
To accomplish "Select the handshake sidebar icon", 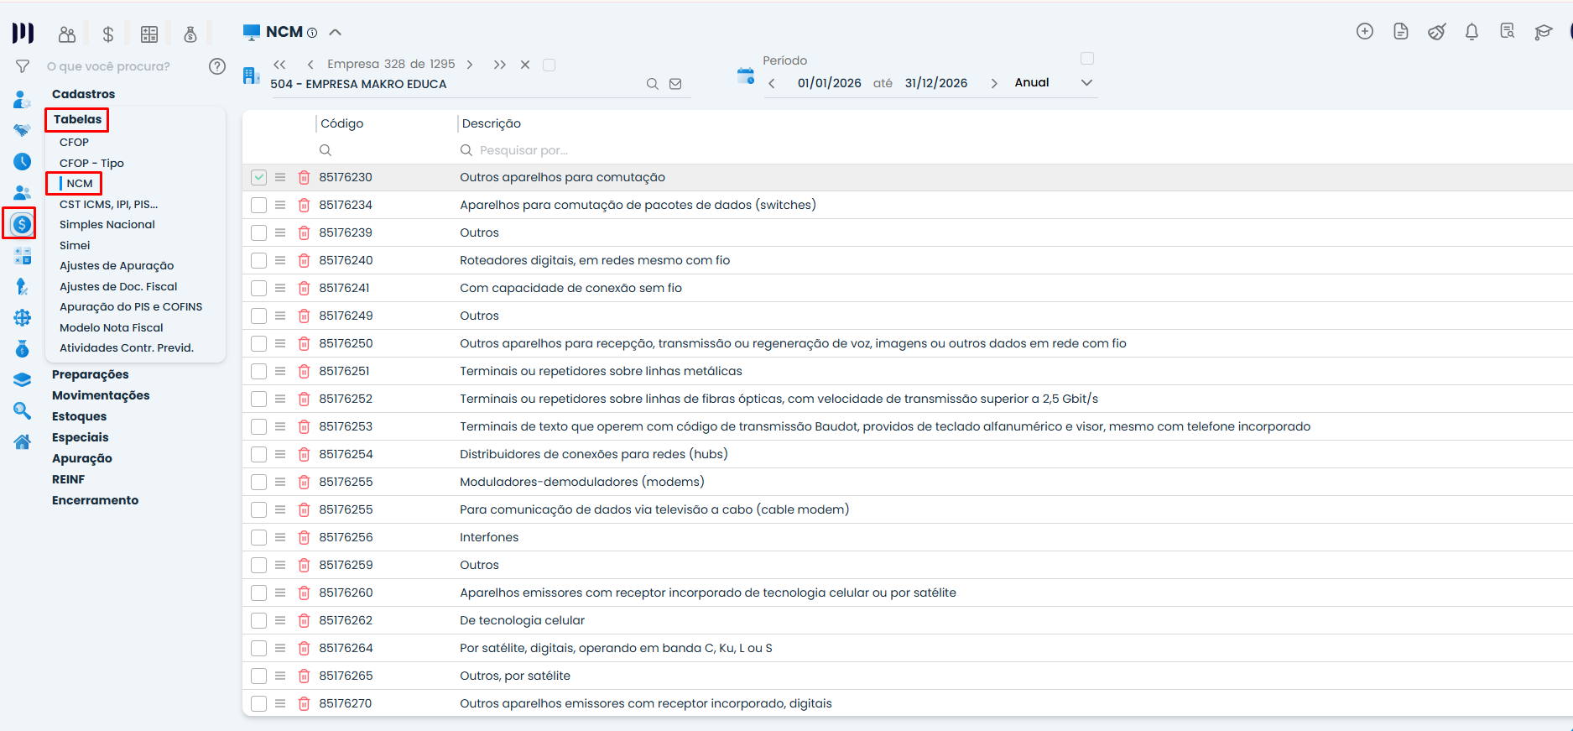I will point(22,130).
